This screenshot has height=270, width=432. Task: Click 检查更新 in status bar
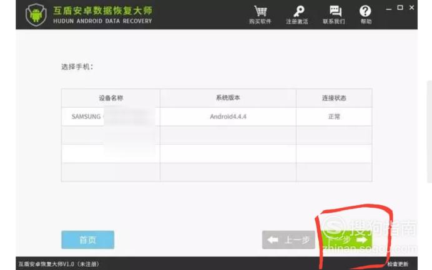click(x=398, y=264)
